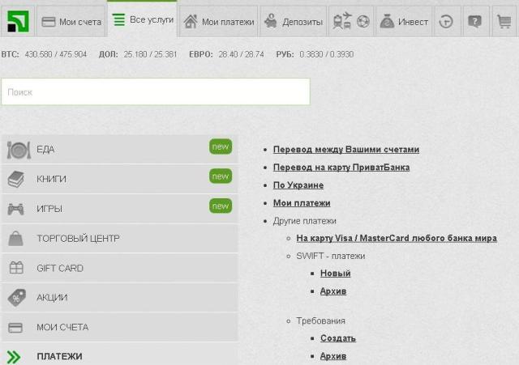Click the ДОЛ exchange rate values

coord(150,54)
